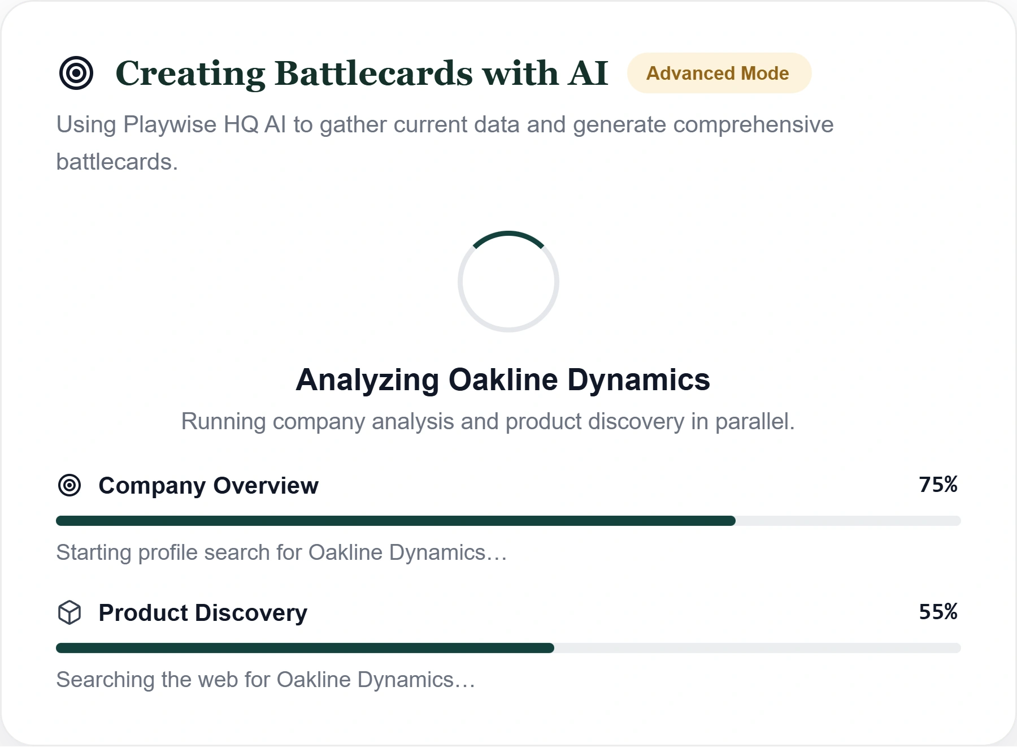Click the 'Searching the web for Oakline Dynamics…' status
This screenshot has width=1017, height=747.
pos(266,680)
